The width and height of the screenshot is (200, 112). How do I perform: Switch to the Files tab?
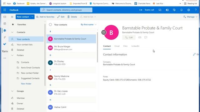click(125, 46)
